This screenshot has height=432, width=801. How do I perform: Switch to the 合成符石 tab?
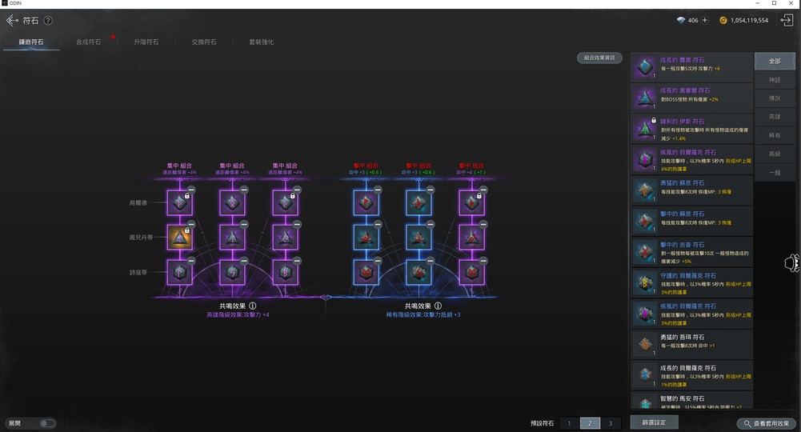point(88,42)
